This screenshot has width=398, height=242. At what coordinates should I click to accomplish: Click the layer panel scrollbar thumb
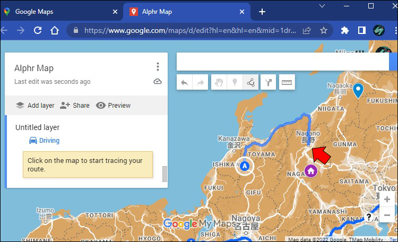(x=165, y=174)
